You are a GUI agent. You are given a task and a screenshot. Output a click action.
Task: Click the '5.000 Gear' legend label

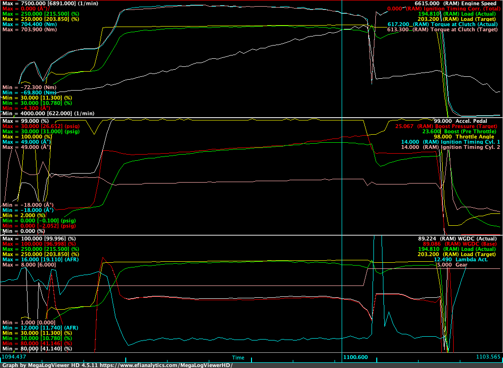[x=452, y=265]
